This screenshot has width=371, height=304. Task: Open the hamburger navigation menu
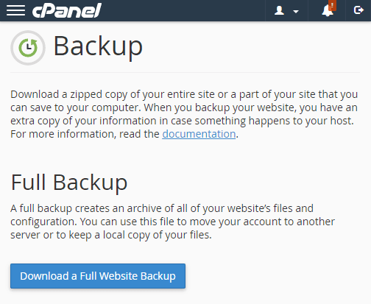(x=15, y=10)
